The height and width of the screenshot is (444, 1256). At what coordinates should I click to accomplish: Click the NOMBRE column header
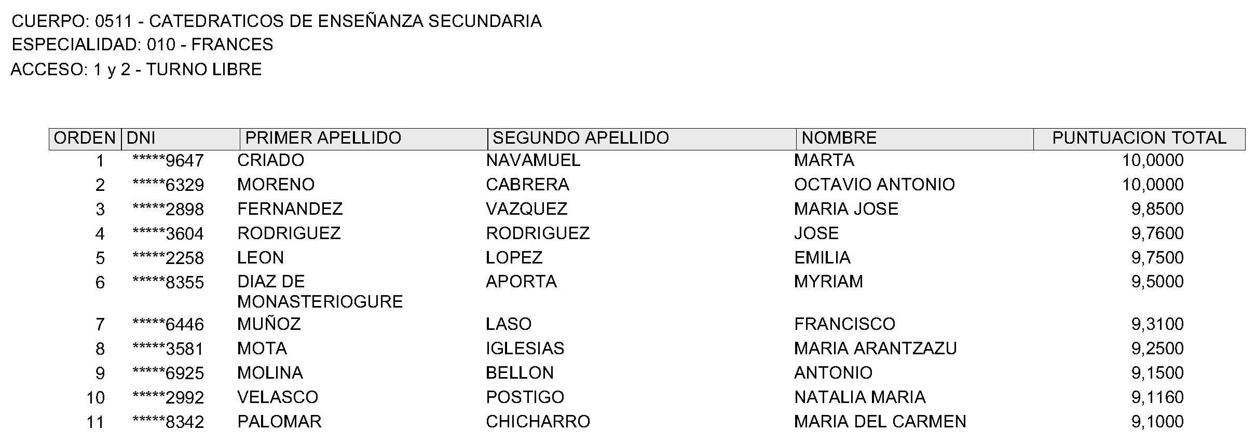point(839,138)
